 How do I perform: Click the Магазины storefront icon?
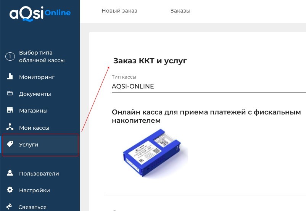10,110
